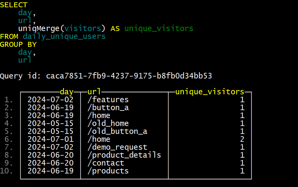Click the /old_home url cell
The width and height of the screenshot is (298, 187).
(108, 123)
